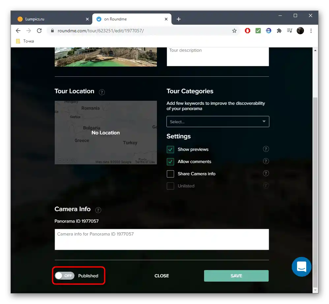Enable the Share Camera info checkbox
329x304 pixels.
click(170, 174)
